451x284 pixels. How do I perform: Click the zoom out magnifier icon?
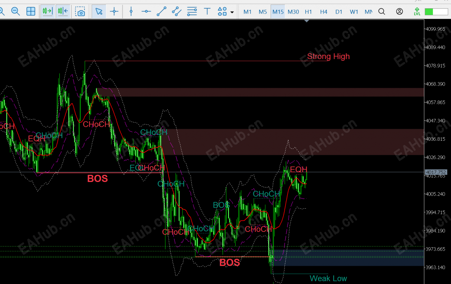tap(15, 12)
